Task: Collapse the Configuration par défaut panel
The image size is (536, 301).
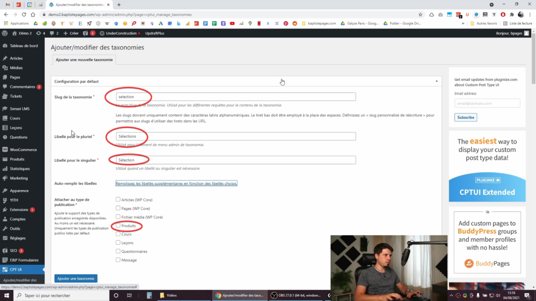Action: (x=436, y=81)
